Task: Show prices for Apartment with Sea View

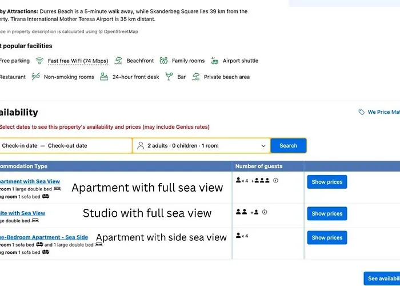Action: 327,182
